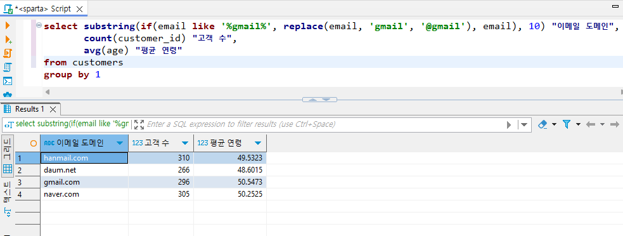Select the gmail.com cell
The width and height of the screenshot is (623, 236).
point(84,182)
